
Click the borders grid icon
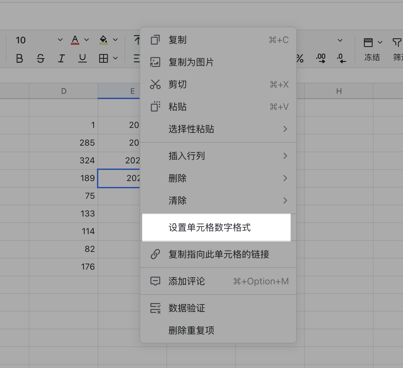104,58
